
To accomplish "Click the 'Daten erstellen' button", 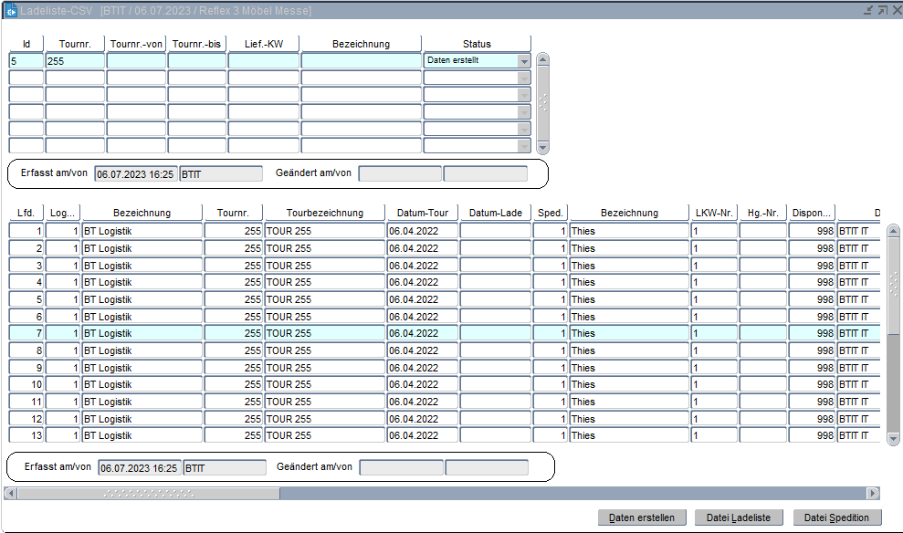I will [x=641, y=517].
